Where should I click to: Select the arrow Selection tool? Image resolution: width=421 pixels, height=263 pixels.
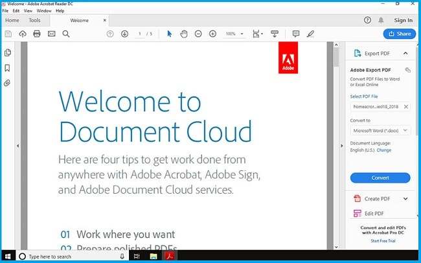(170, 34)
